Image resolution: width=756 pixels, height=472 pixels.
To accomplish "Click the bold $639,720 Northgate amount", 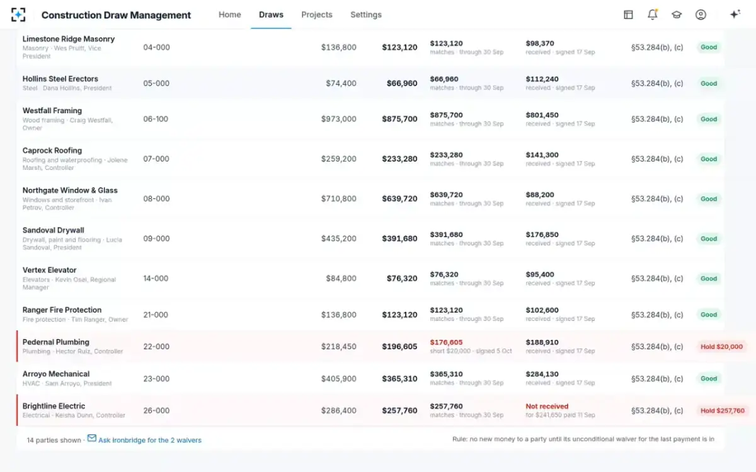I will [399, 199].
